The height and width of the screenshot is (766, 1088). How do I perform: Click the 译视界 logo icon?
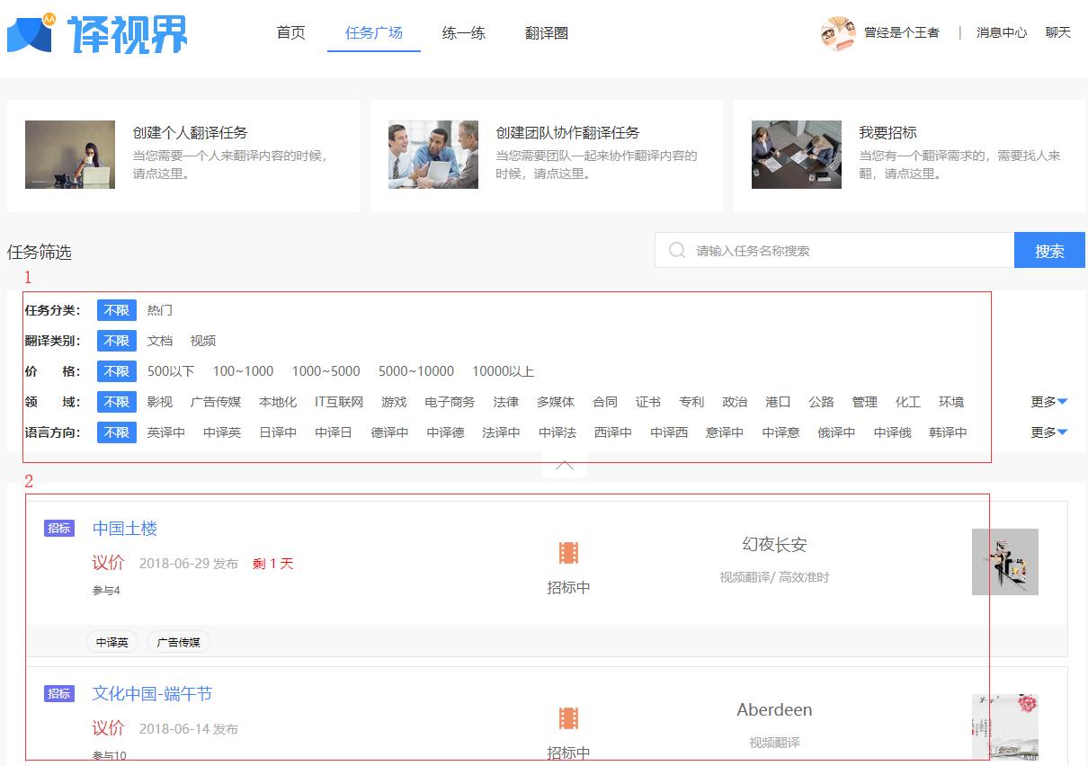click(x=31, y=31)
